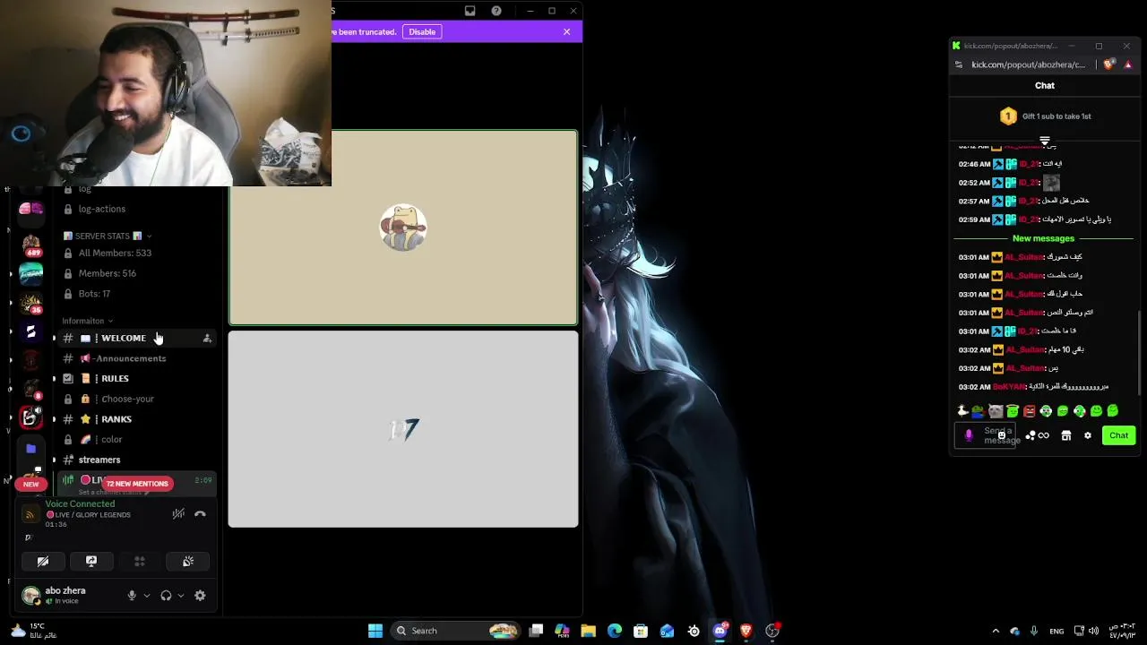Open the emoji picker in Kick chat
The image size is (1147, 645).
[x=1002, y=435]
